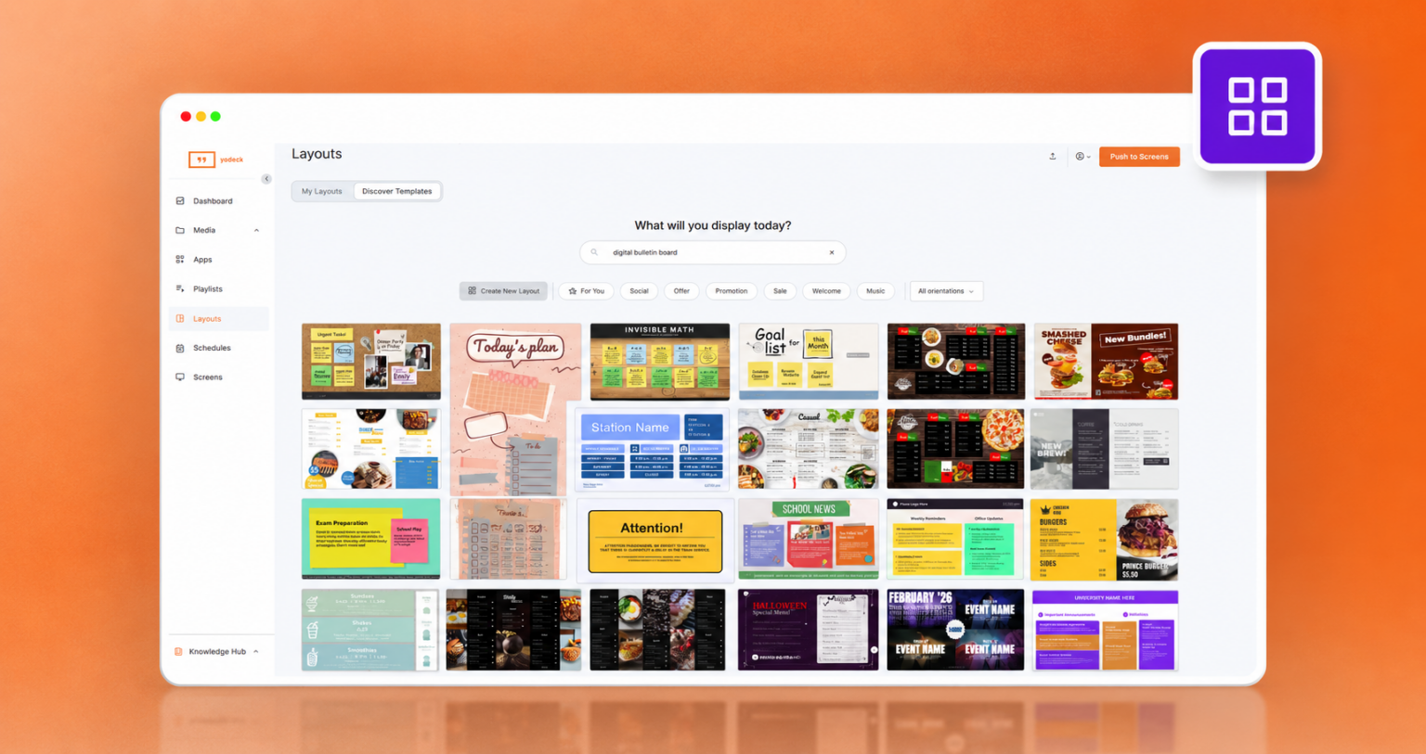The width and height of the screenshot is (1426, 754).
Task: Filter templates by Sale
Action: [x=780, y=291]
